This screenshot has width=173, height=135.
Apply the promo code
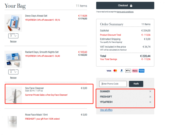[x=136, y=84]
